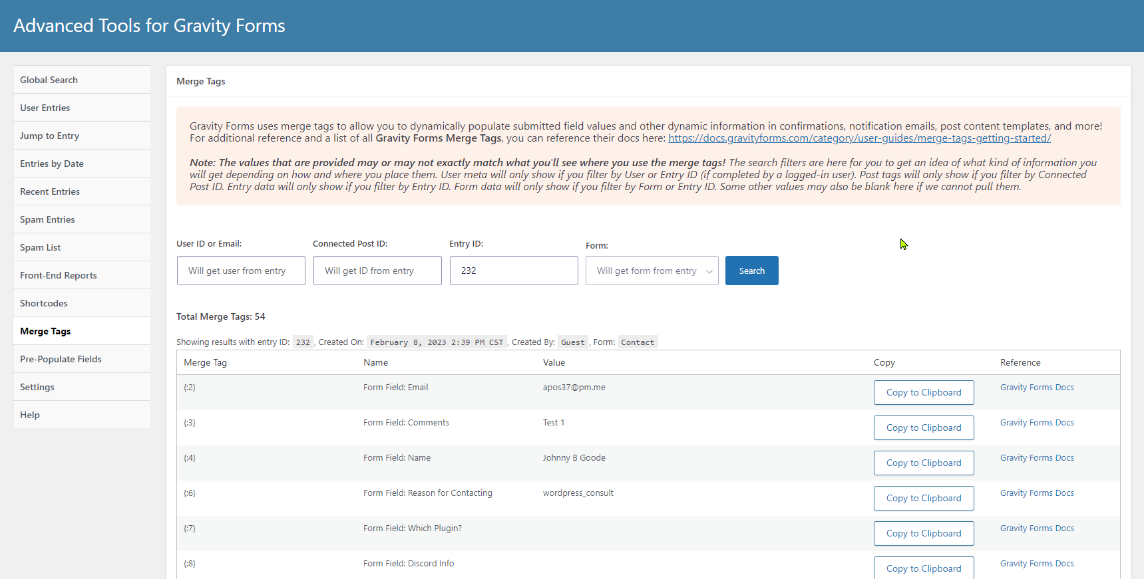Click 'Form Field: Reason for Contacting' cell
The height and width of the screenshot is (579, 1144).
pyautogui.click(x=428, y=493)
